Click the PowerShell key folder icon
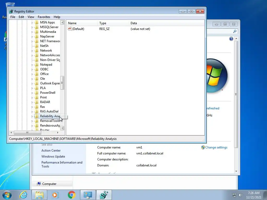Screen dimensions: 267x200 click(37, 93)
